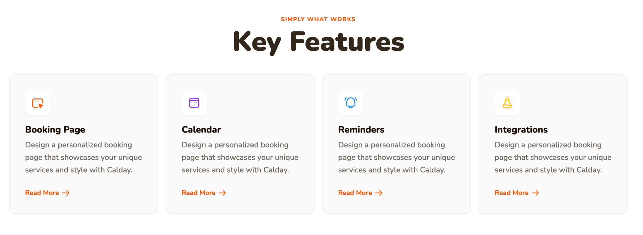643x235 pixels.
Task: Click the Booking Page cursor-window icon
Action: coord(38,103)
